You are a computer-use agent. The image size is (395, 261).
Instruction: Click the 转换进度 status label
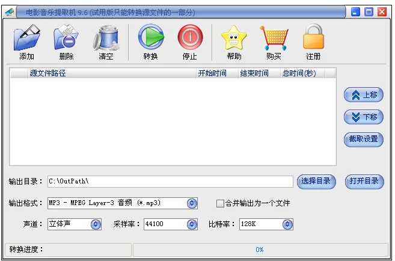click(26, 250)
